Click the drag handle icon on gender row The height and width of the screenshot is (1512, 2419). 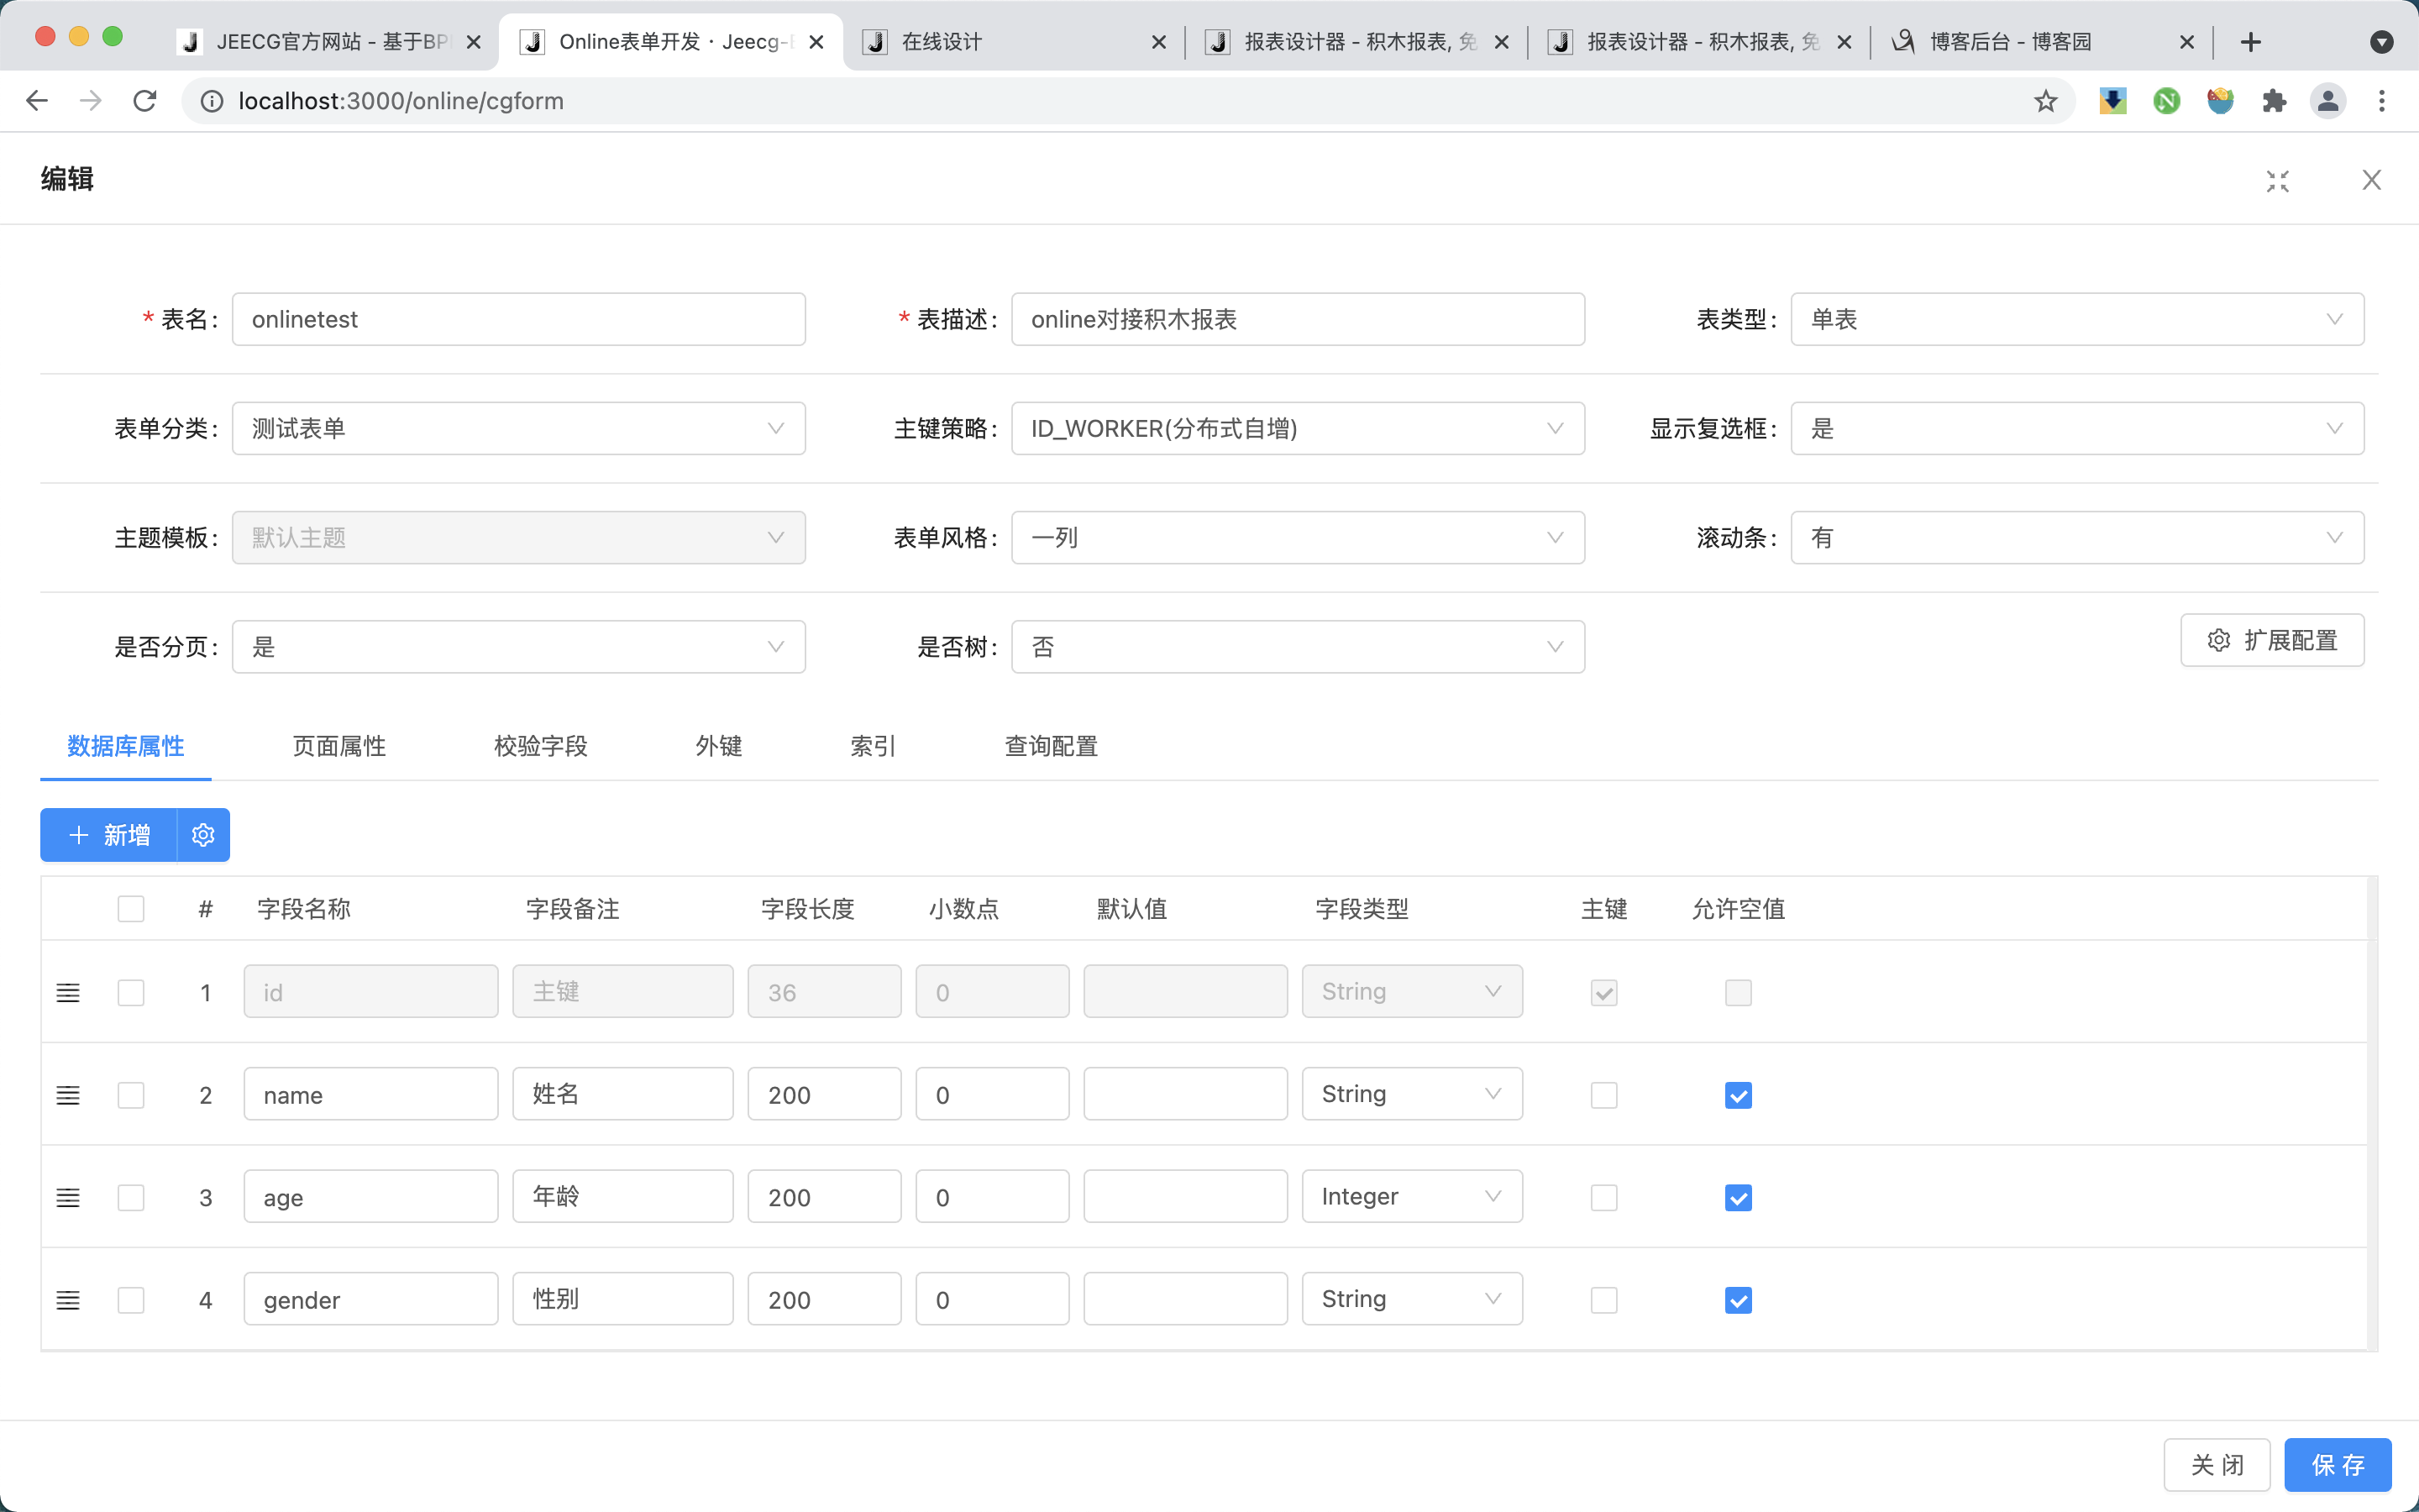click(68, 1300)
